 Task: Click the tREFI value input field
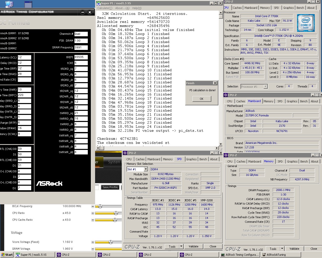(x=81, y=57)
